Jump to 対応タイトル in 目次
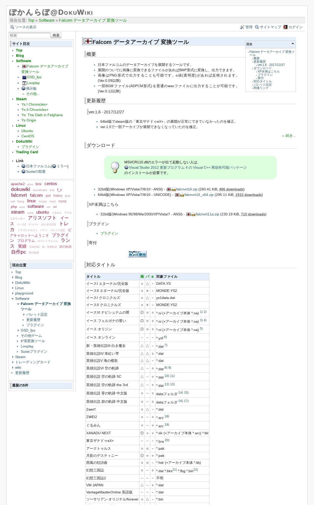The height and width of the screenshot is (505, 314). coord(263,81)
